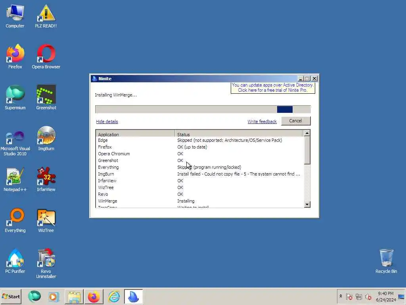Select the Revo row in the list
This screenshot has width=406, height=305.
tap(199, 194)
